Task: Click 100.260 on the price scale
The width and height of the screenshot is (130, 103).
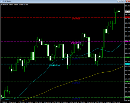Action: 127,101
